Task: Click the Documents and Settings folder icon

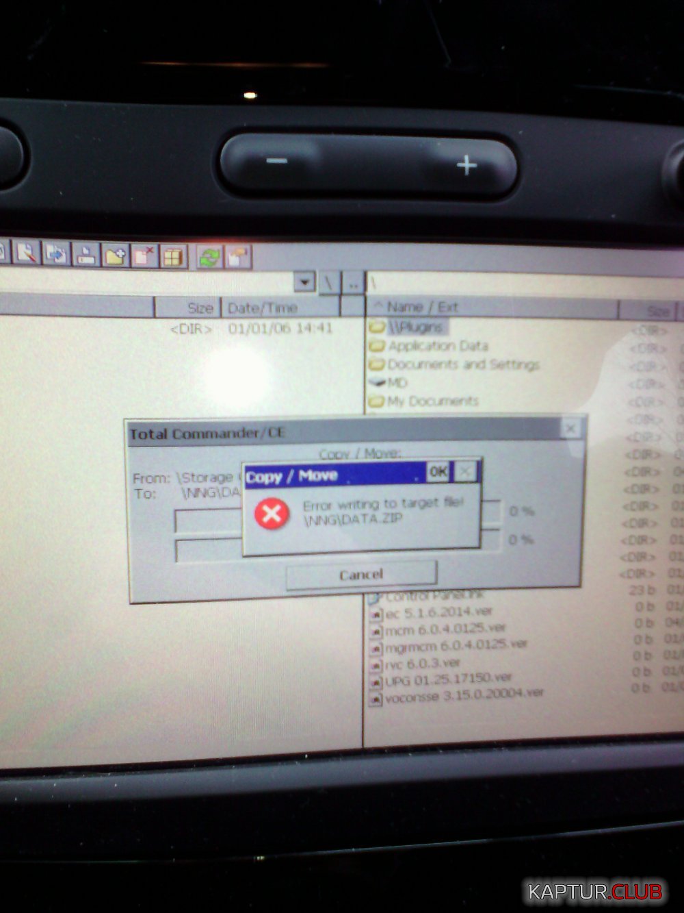Action: (377, 364)
